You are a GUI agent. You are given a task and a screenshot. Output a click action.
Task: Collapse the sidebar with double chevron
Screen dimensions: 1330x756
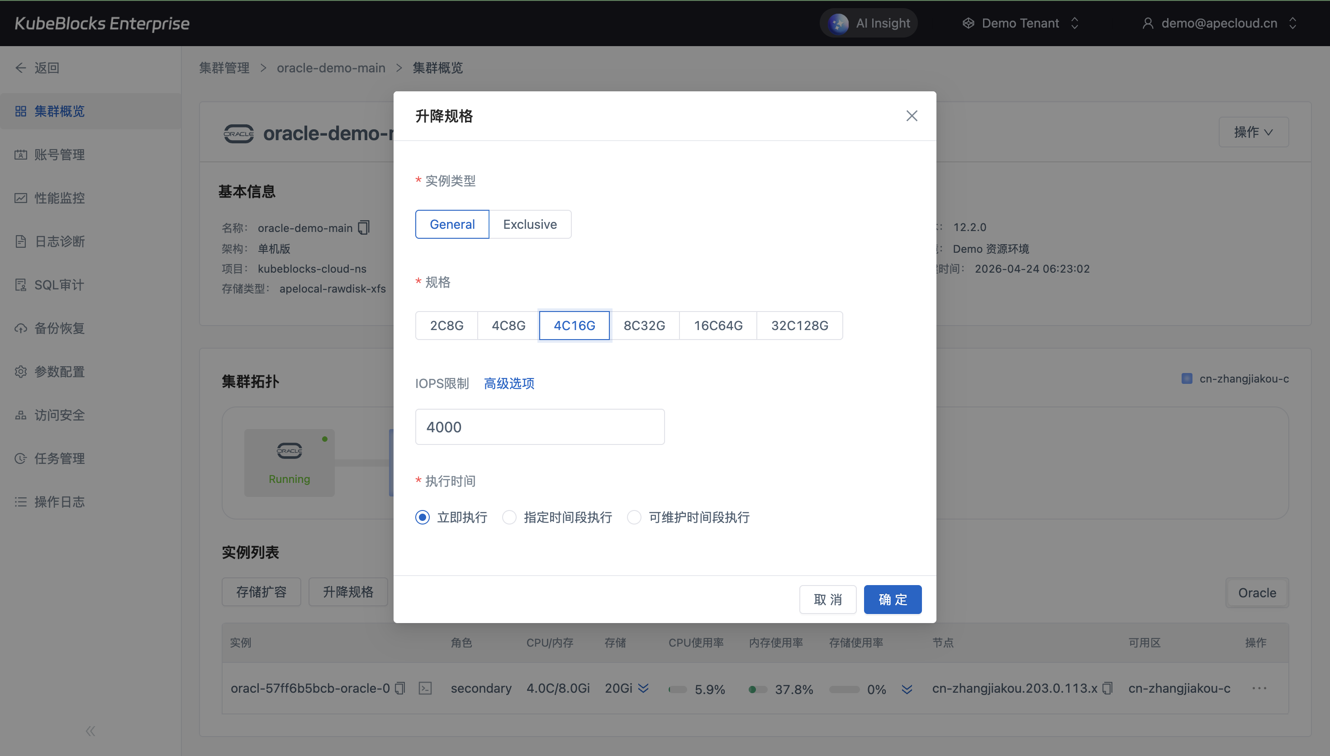tap(90, 731)
